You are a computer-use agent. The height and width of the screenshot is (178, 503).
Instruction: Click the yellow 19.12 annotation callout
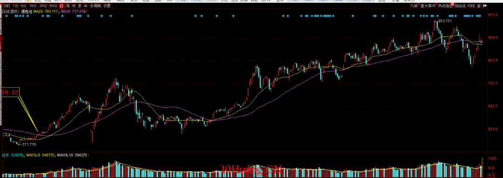pyautogui.click(x=10, y=92)
